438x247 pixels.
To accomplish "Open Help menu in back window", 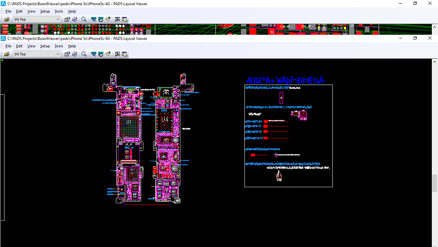I will (x=72, y=11).
